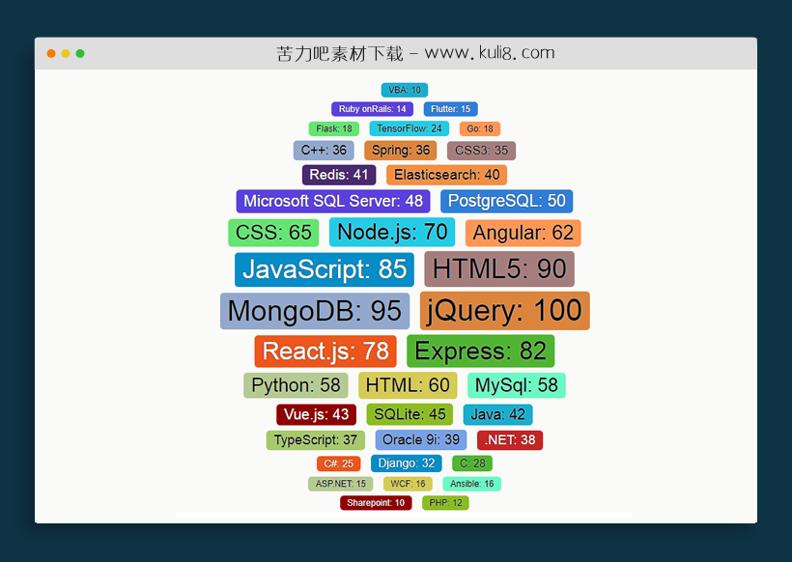Click the green window button
This screenshot has width=792, height=562.
[x=79, y=54]
